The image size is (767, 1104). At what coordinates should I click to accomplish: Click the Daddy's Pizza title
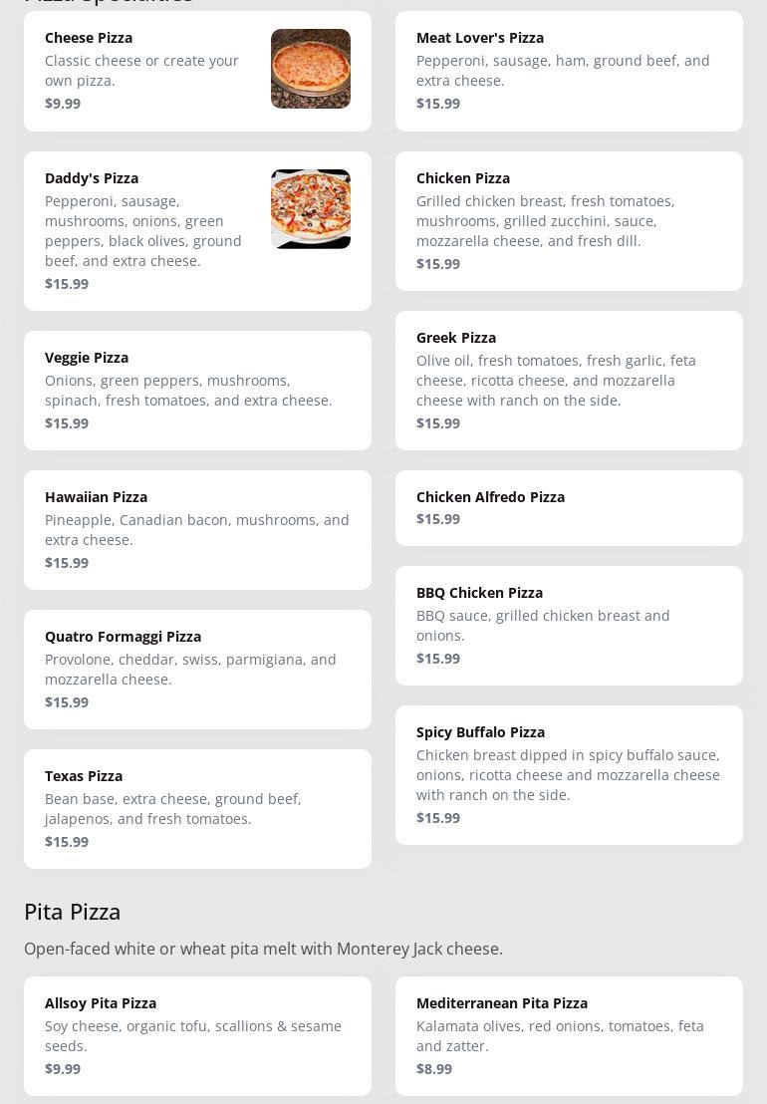[x=92, y=178]
